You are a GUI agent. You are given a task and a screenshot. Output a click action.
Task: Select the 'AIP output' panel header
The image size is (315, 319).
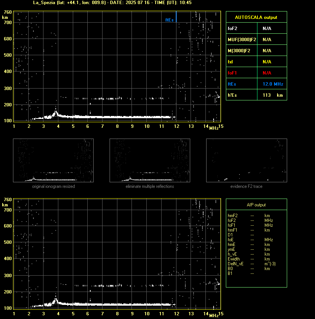pyautogui.click(x=256, y=205)
